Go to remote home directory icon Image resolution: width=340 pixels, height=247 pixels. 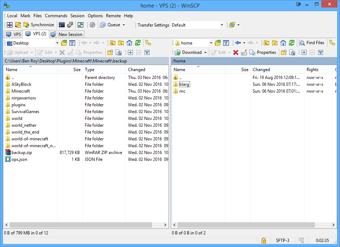283,43
